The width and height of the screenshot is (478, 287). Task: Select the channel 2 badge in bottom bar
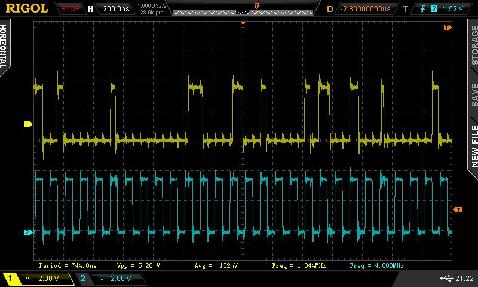82,278
